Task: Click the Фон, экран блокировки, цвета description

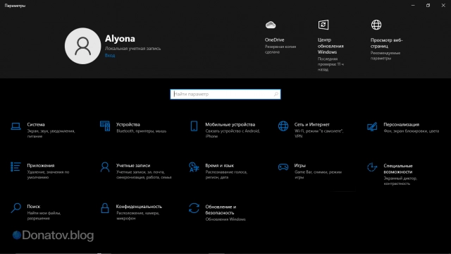Action: click(x=412, y=131)
